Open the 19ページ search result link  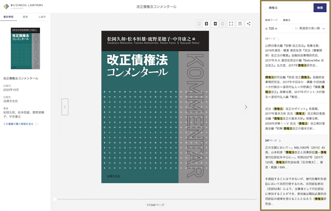point(272,39)
